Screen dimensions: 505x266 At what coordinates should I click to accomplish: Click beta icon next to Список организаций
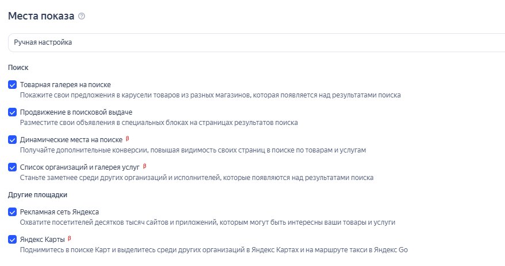click(x=145, y=166)
